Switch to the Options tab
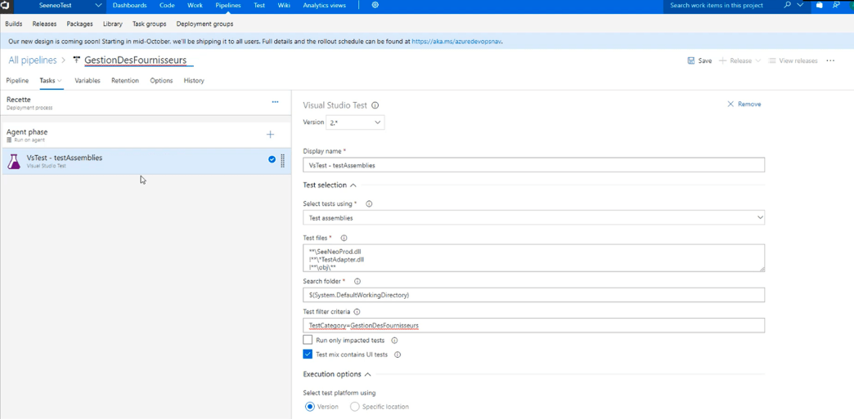This screenshot has height=419, width=854. pyautogui.click(x=161, y=81)
